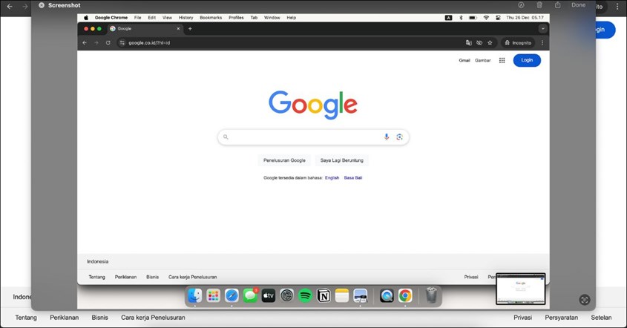The image size is (627, 328).
Task: Launch Spotify from the Dock
Action: (305, 295)
